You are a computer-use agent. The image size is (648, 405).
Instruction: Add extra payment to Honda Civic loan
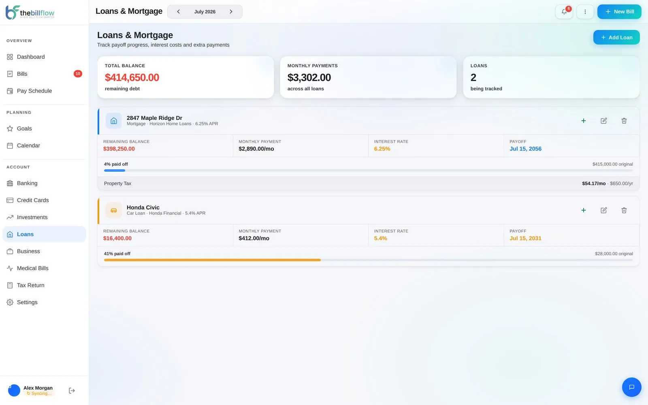(x=584, y=210)
